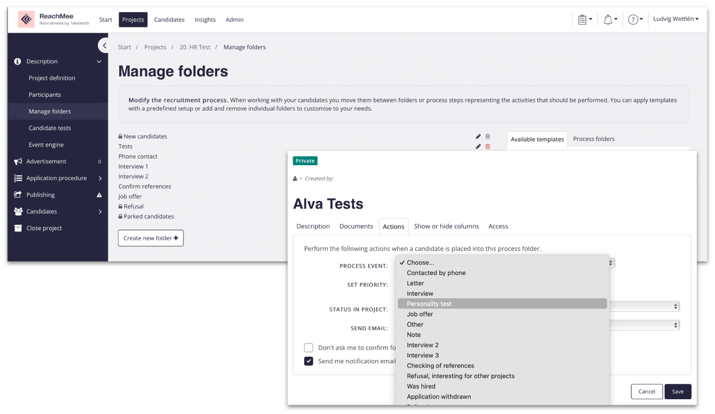
Task: Navigate to Candidates in top navigation
Action: tap(169, 20)
